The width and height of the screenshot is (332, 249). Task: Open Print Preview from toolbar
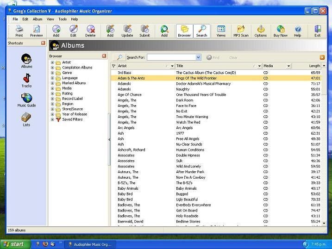pyautogui.click(x=37, y=31)
